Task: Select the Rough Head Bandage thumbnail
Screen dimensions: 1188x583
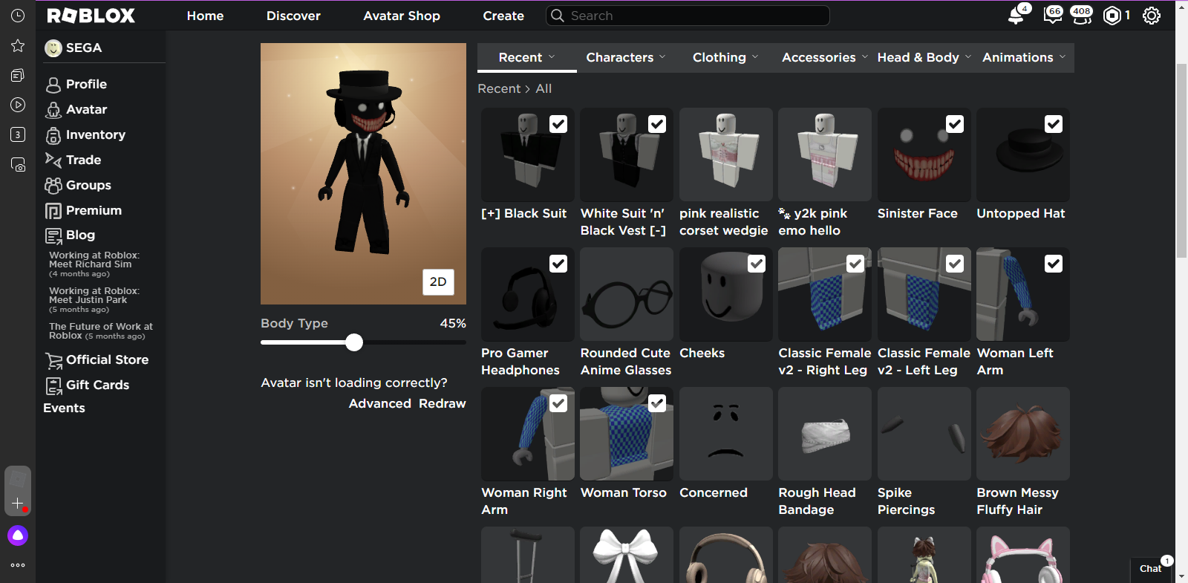Action: (x=825, y=434)
